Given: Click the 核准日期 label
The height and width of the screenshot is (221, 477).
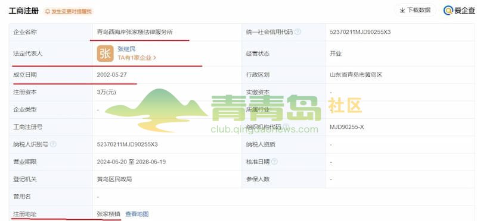Looking at the screenshot, I should 258,162.
